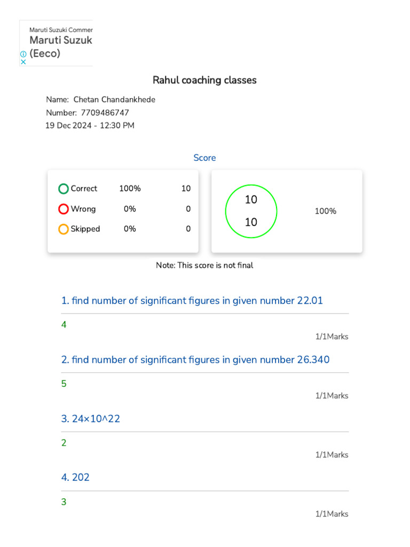This screenshot has height=547, width=410.
Task: Click the green score circle 10/10
Action: click(x=251, y=211)
